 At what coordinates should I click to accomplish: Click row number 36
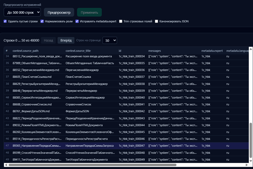click(x=7, y=70)
